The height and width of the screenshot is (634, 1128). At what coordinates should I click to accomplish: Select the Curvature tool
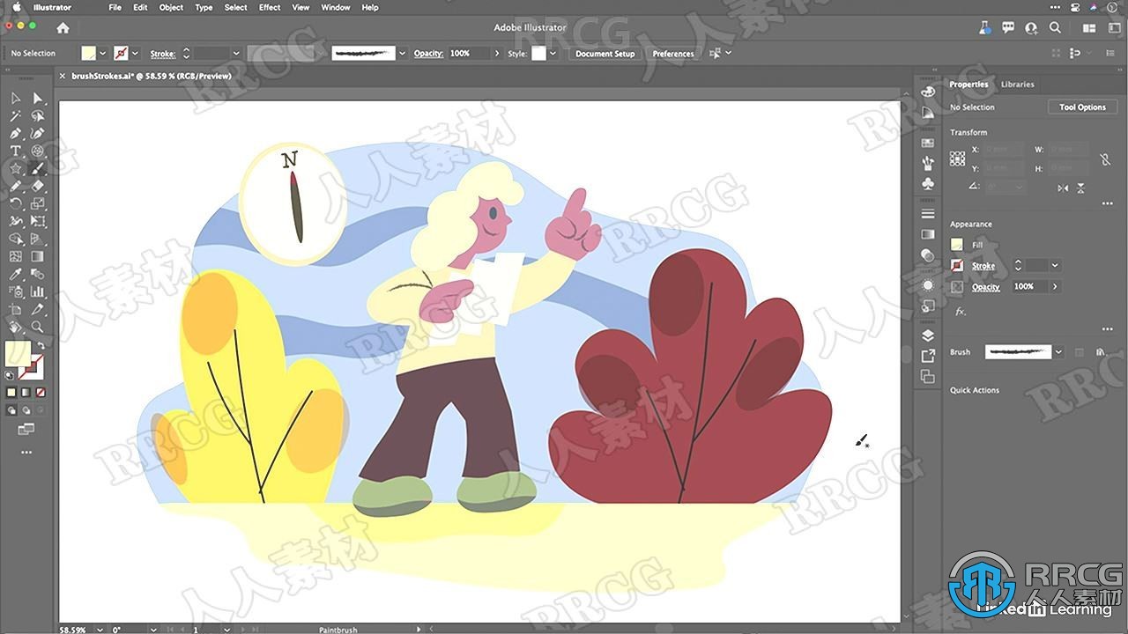[x=38, y=134]
